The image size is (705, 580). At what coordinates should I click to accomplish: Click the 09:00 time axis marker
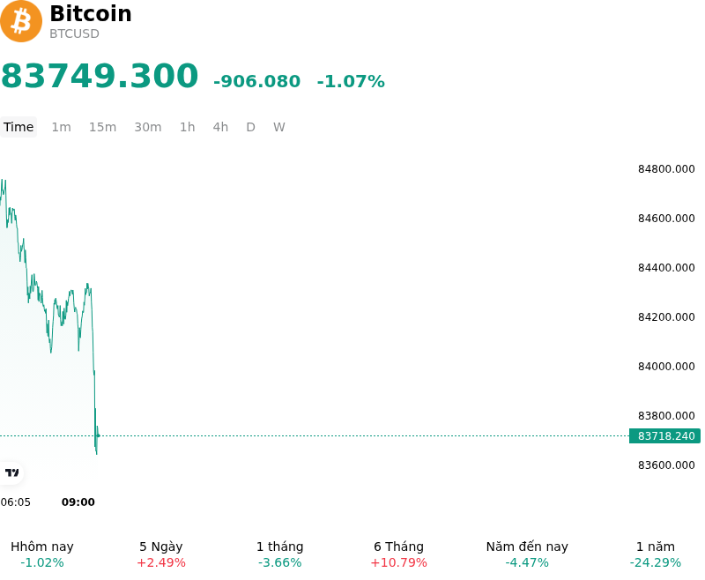click(78, 502)
